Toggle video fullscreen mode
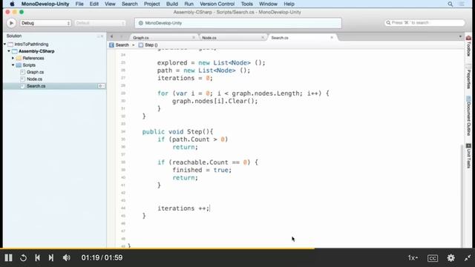 [x=468, y=258]
